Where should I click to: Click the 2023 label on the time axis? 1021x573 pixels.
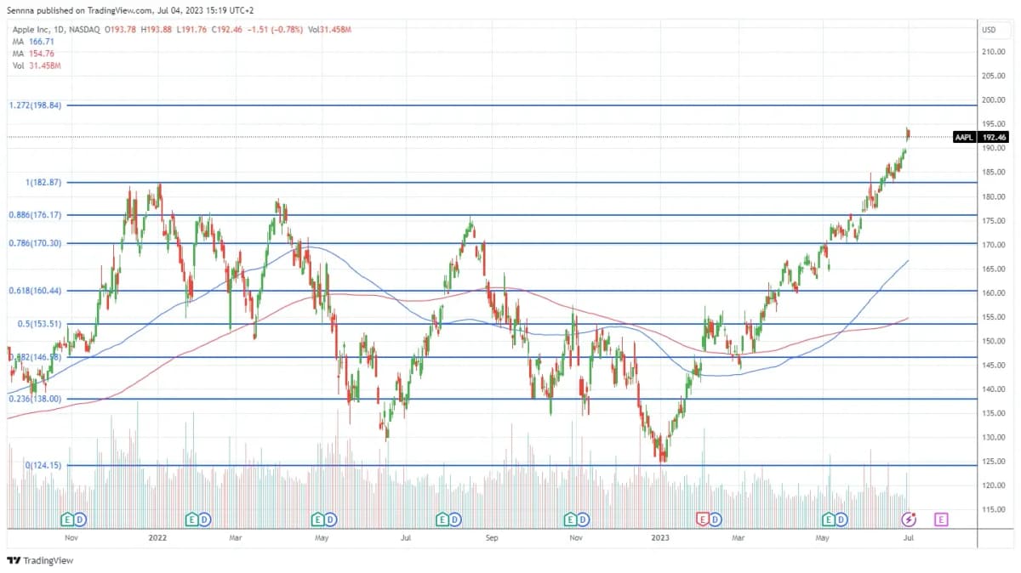(x=661, y=538)
